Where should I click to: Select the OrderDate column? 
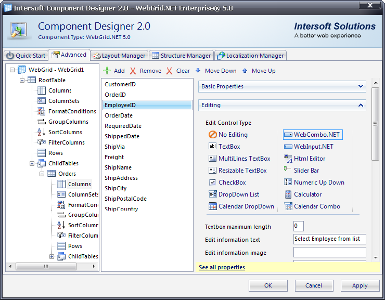(x=147, y=115)
